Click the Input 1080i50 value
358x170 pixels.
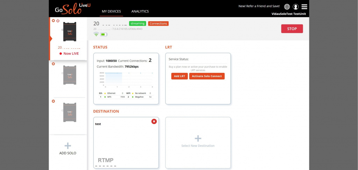111,61
